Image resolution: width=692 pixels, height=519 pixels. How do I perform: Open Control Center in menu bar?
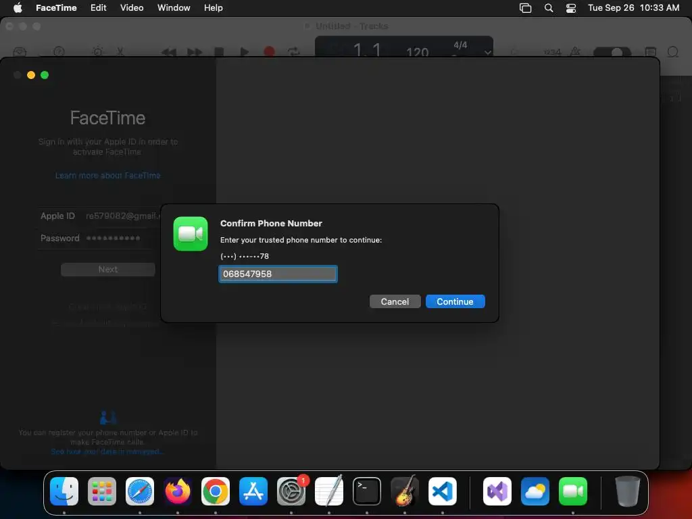pos(570,8)
